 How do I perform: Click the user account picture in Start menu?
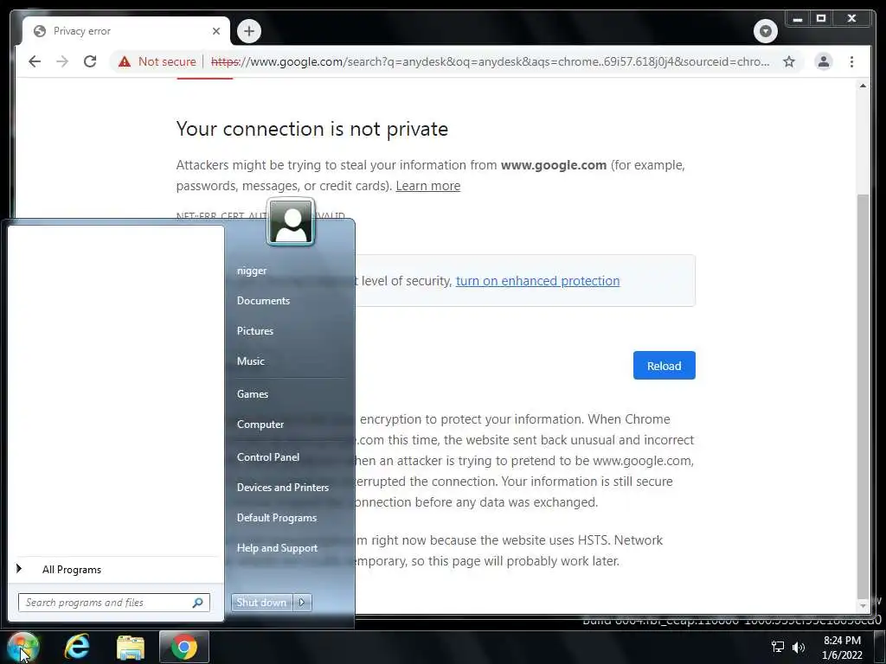coord(291,222)
